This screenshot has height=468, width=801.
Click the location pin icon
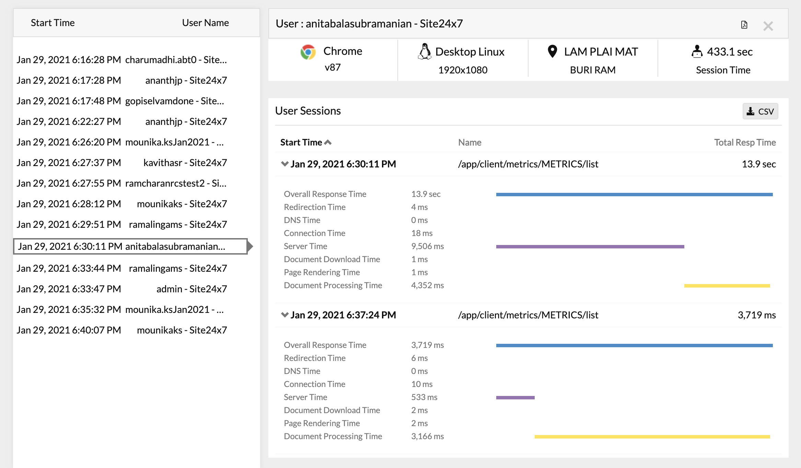pos(552,51)
